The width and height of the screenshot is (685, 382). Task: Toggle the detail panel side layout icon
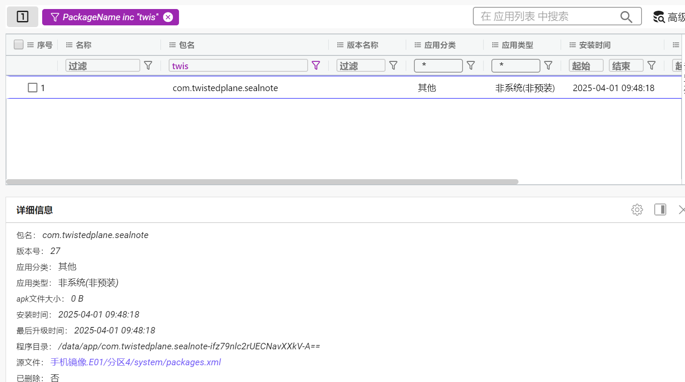click(x=660, y=210)
